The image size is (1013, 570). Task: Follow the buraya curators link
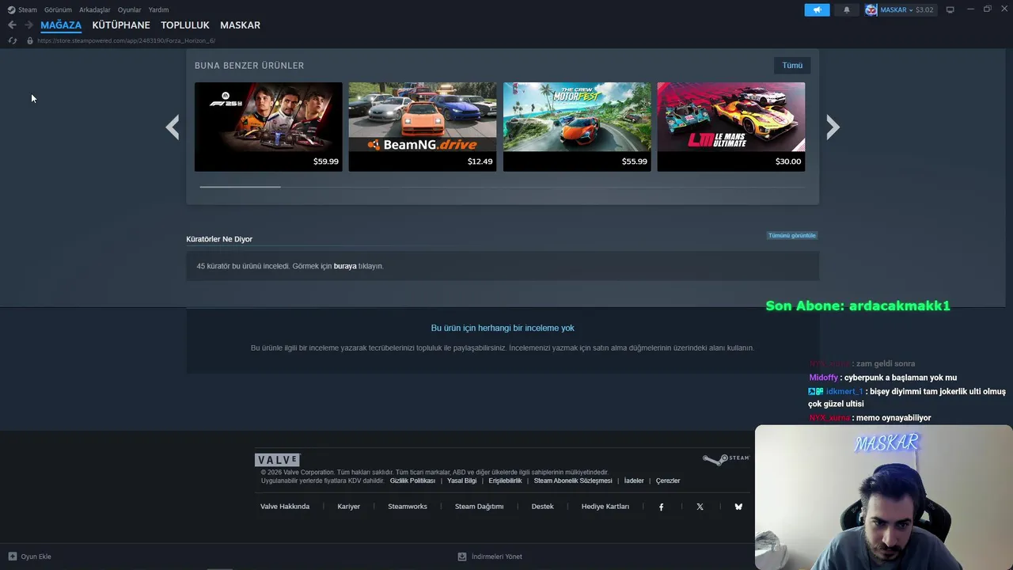[x=345, y=266]
